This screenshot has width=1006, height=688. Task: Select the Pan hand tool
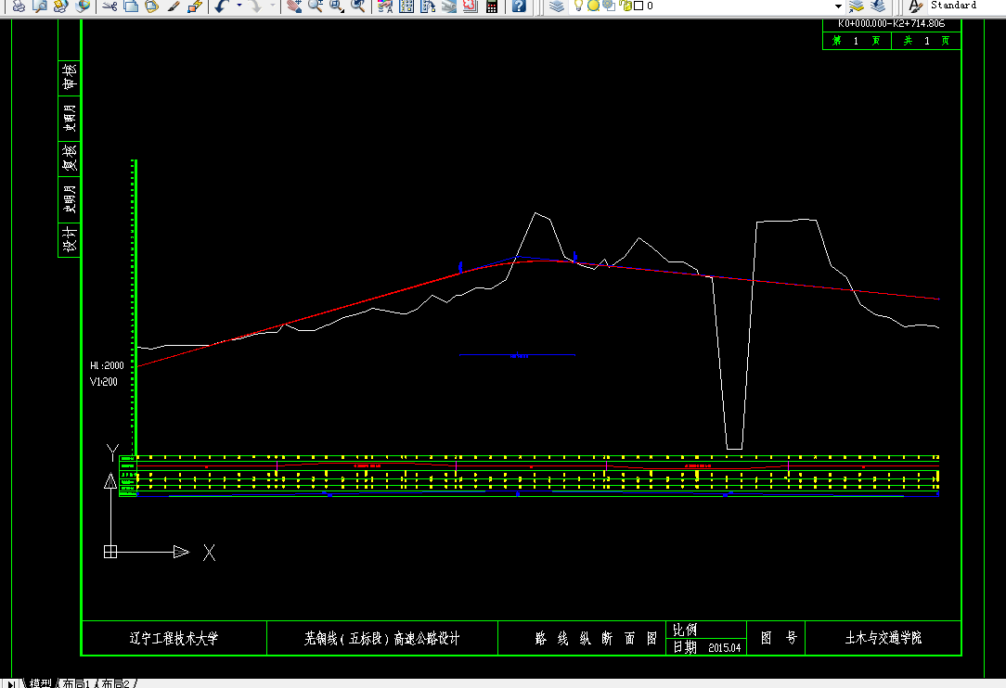(294, 6)
